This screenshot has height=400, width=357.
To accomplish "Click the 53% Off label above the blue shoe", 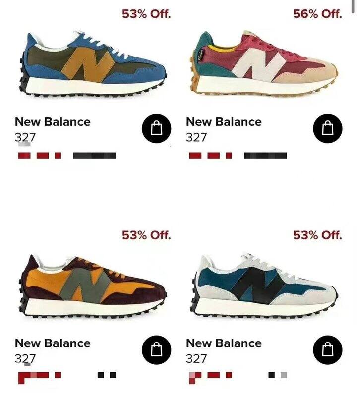I will [x=146, y=14].
